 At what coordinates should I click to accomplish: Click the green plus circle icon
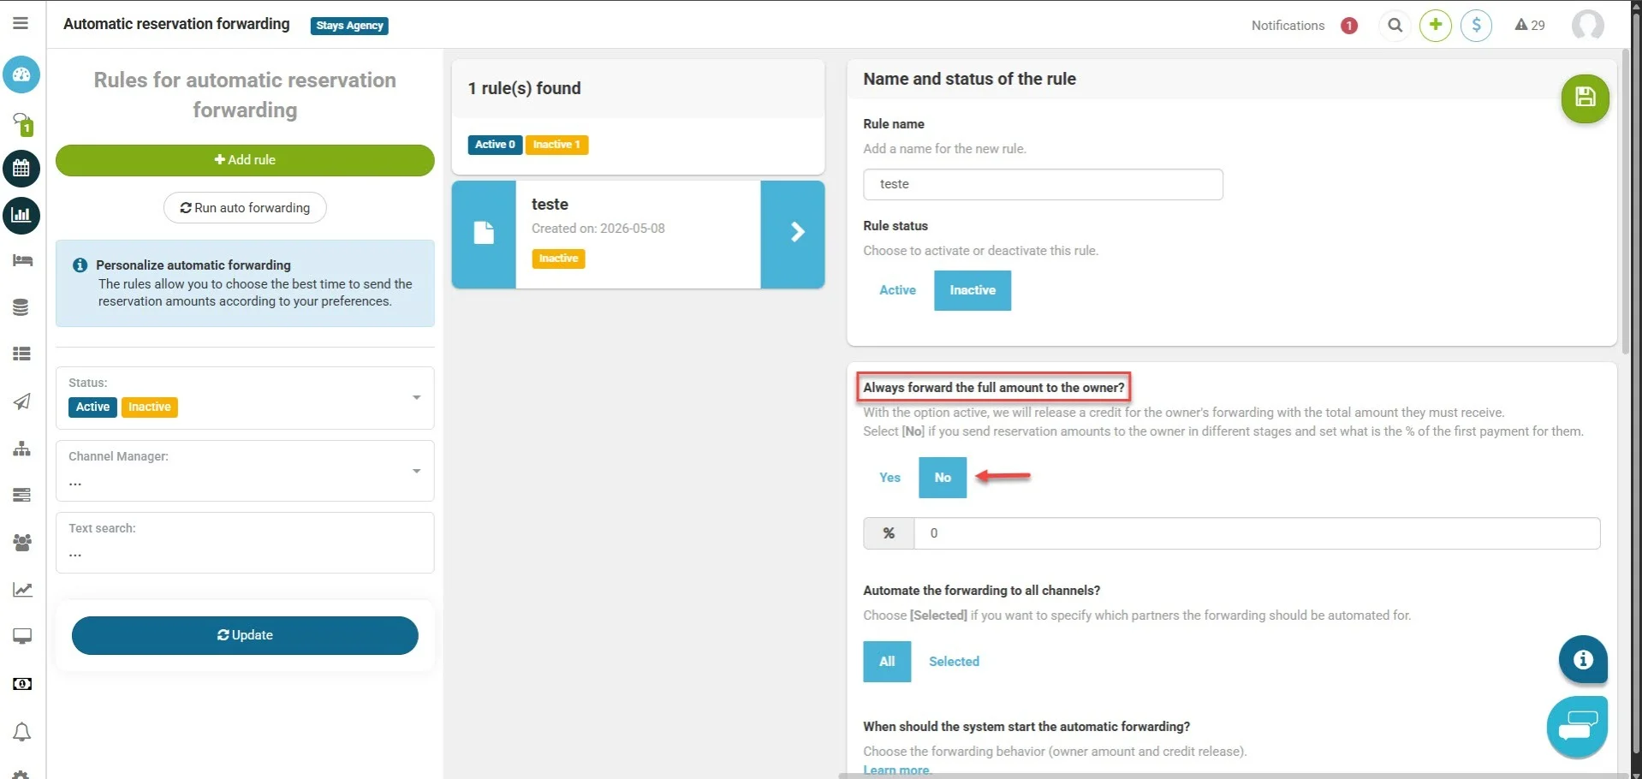[x=1436, y=26]
